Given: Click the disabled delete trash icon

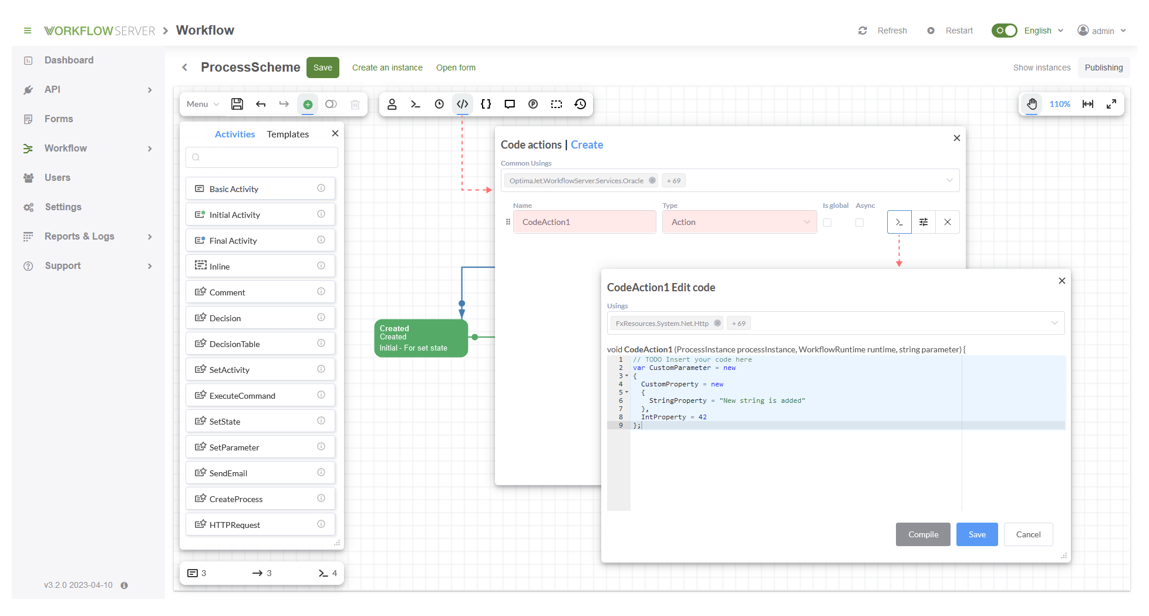Looking at the screenshot, I should pyautogui.click(x=355, y=104).
